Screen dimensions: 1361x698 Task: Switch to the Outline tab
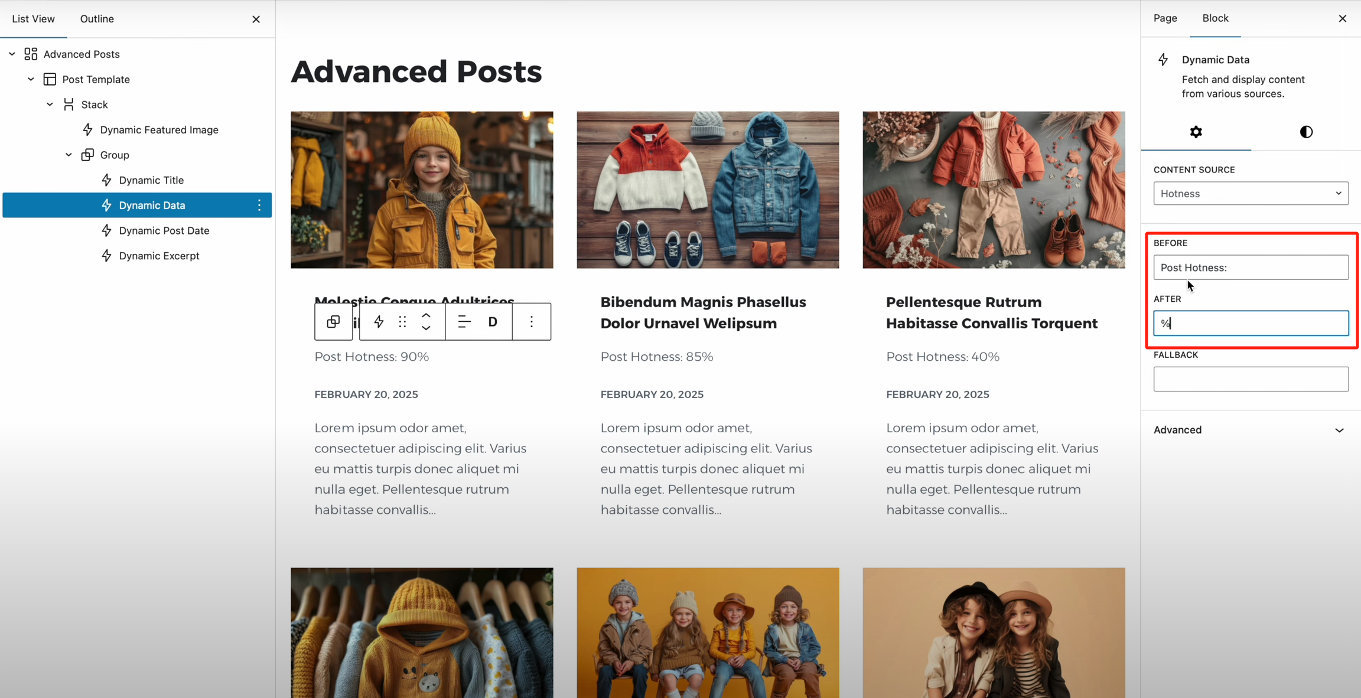97,19
